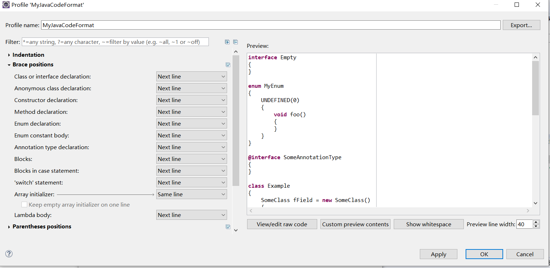Click the 'enum MyEnum' line in the preview
Viewport: 550px width, 268px height.
(266, 86)
